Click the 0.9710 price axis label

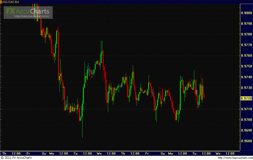point(247,109)
